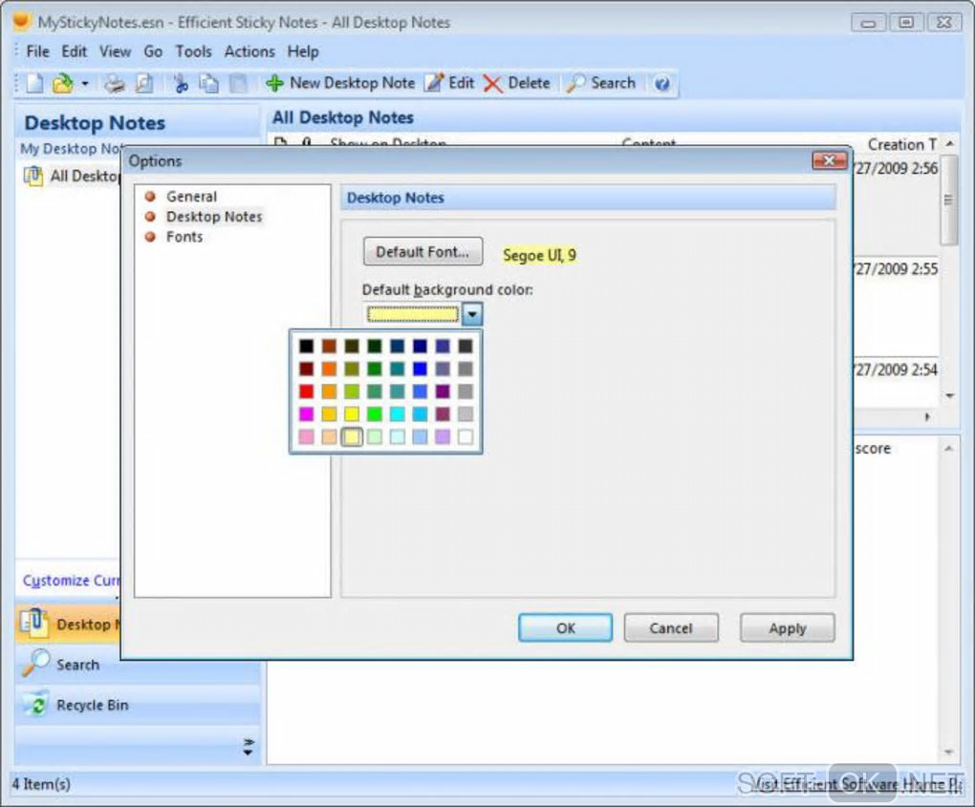Pick the cyan color swatch
Screen dimensions: 975x807
[x=397, y=414]
